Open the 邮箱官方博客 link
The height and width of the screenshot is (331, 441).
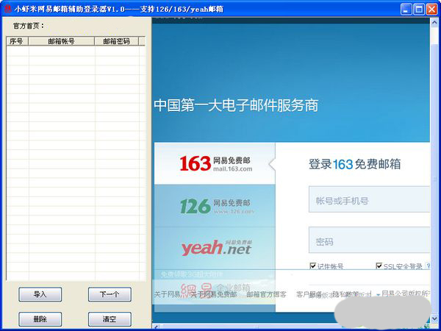[x=266, y=294]
